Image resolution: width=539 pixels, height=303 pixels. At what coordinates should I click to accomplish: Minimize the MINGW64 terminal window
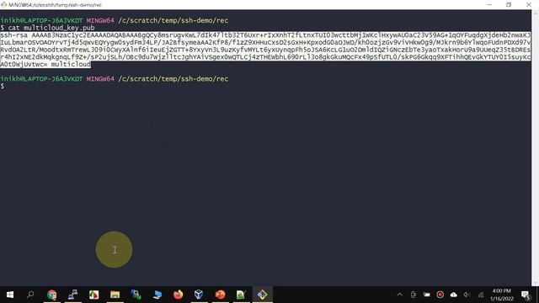click(489, 4)
